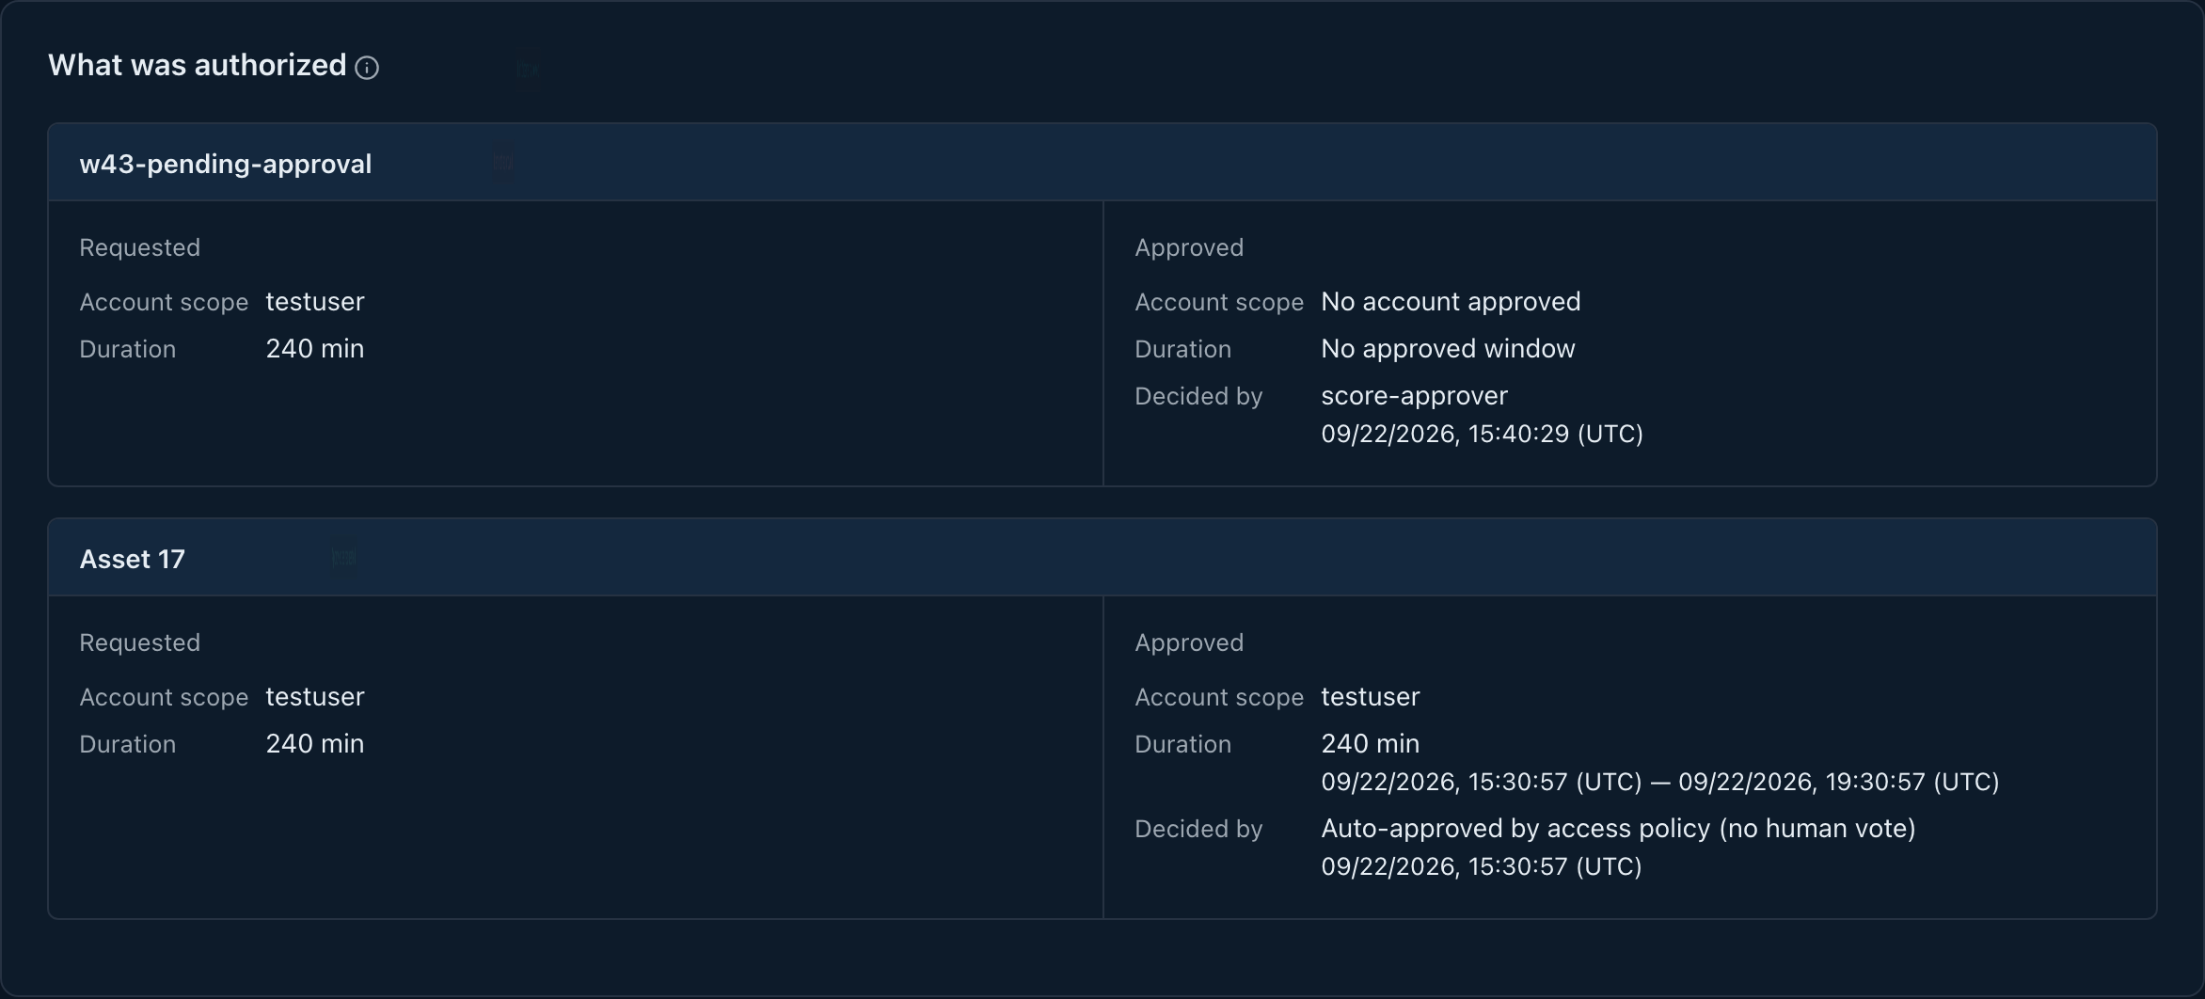Viewport: 2205px width, 999px height.
Task: Click approved testuser account scope in Asset 17
Action: pyautogui.click(x=1371, y=697)
